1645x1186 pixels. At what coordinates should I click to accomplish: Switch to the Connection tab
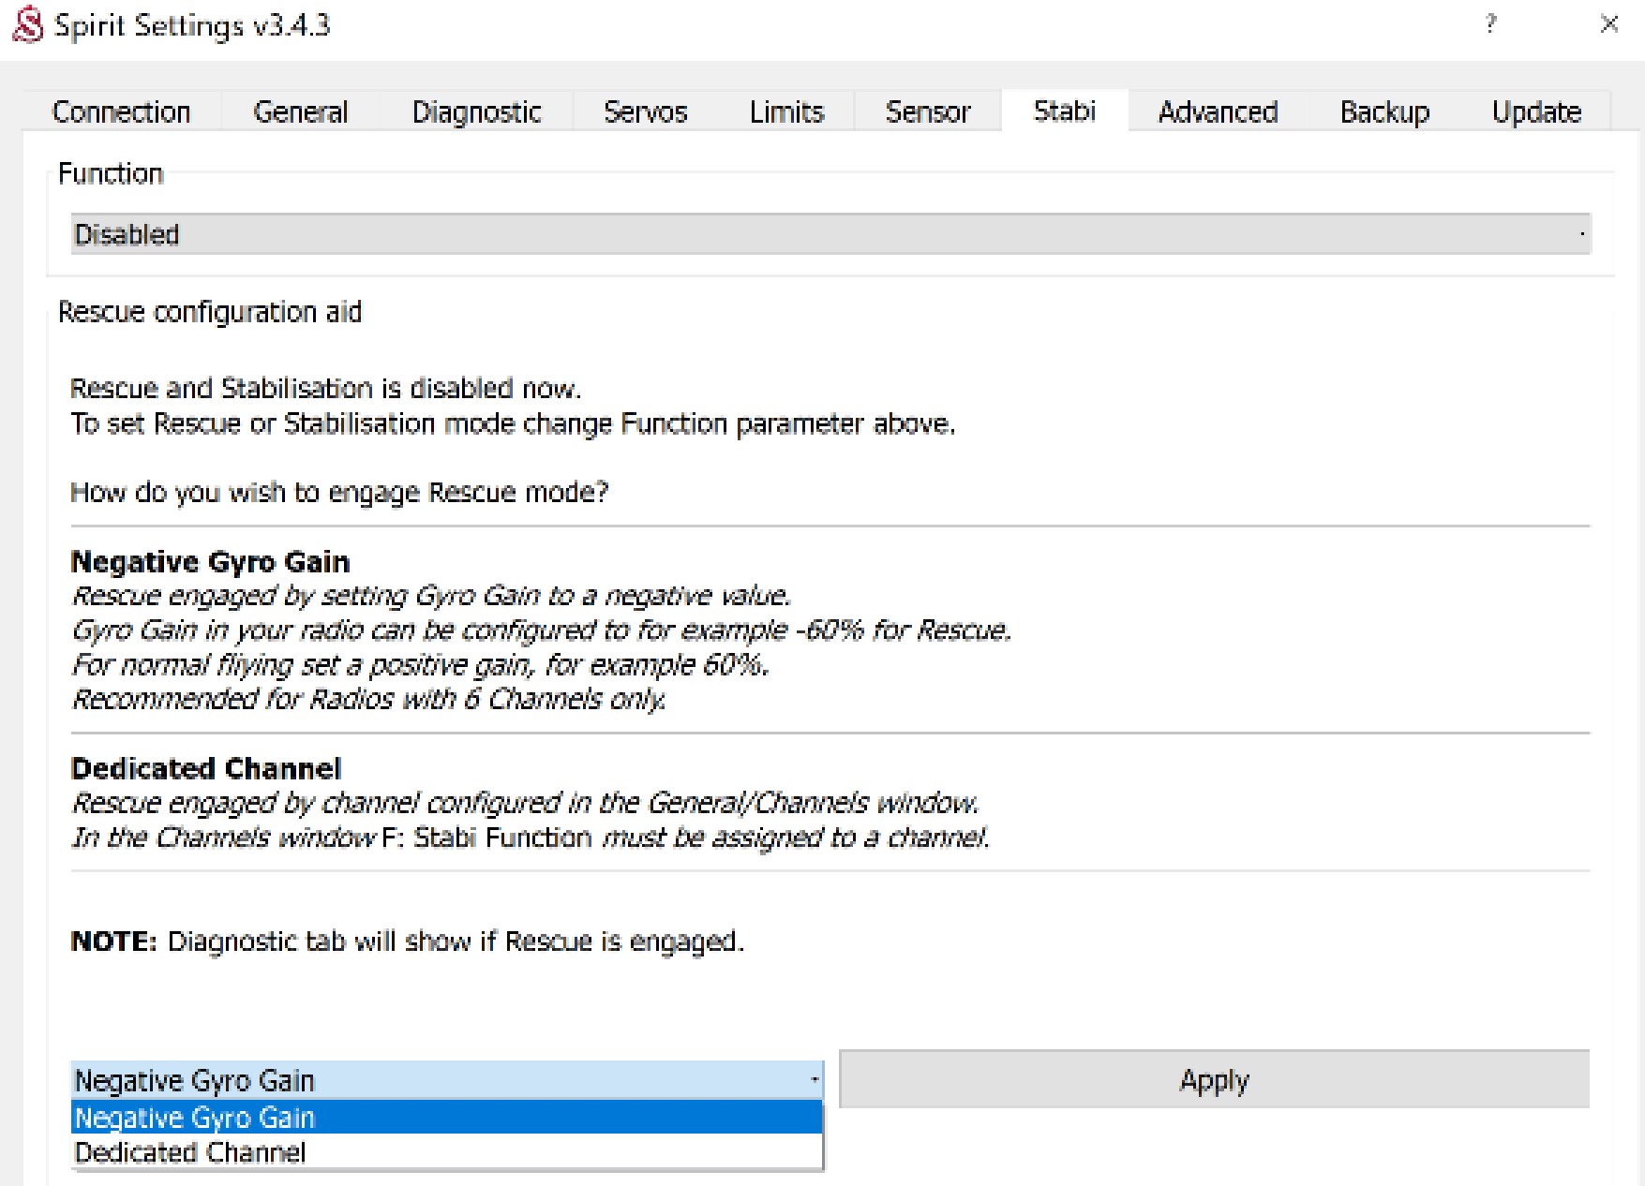pos(121,111)
